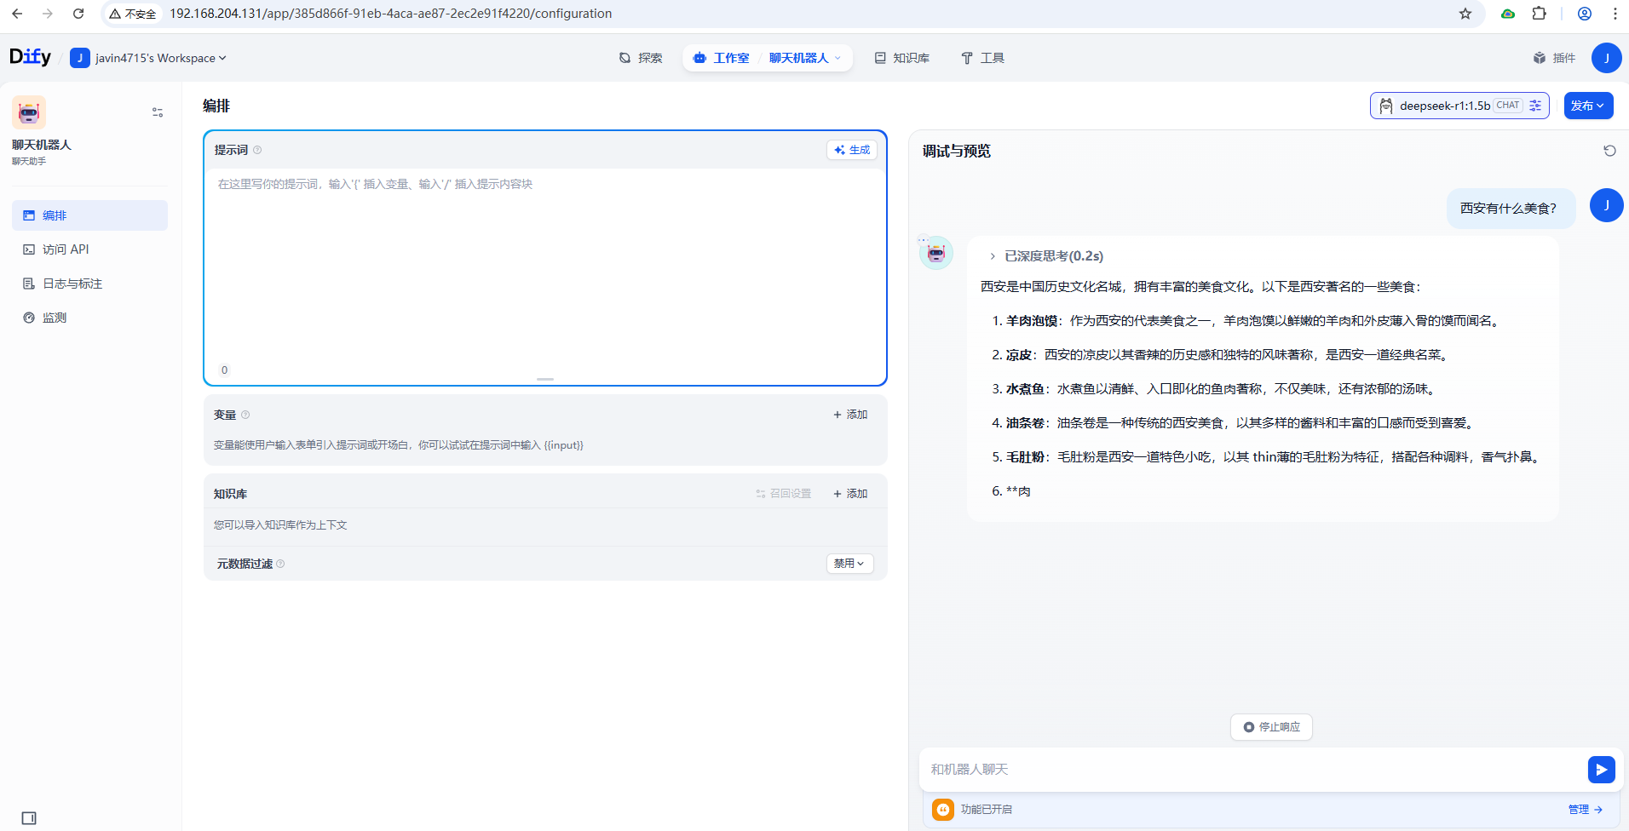Open the 工作室 tab
1629x831 pixels.
point(722,58)
